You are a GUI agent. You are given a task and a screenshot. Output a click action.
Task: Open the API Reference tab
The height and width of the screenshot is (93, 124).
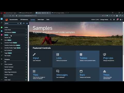pos(24,20)
